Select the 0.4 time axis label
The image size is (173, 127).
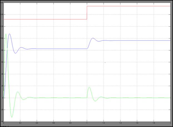(x=37, y=123)
